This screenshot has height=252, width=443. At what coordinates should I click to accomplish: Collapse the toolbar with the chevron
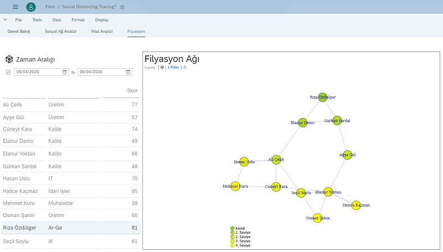[x=5, y=19]
